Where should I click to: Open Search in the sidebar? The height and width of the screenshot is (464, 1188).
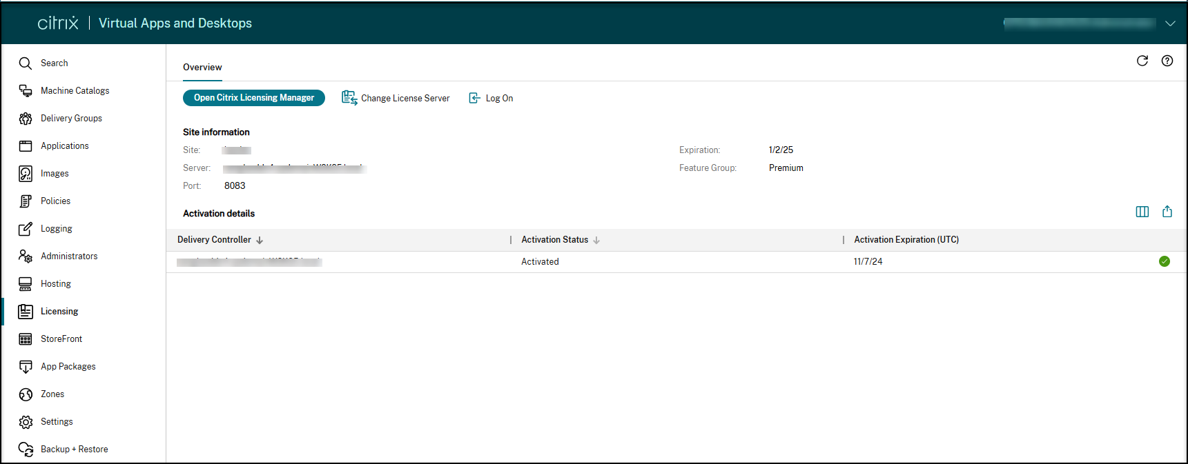[54, 63]
